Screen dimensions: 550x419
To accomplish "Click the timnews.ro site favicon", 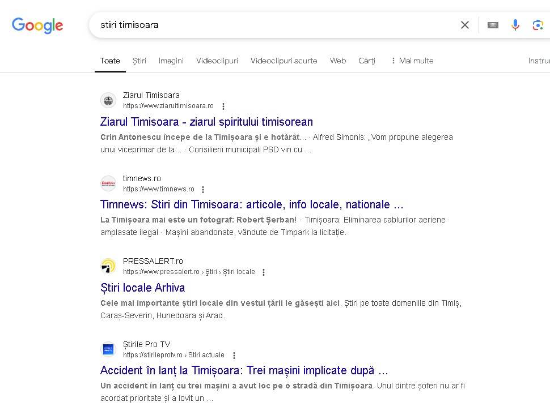I will [x=108, y=183].
